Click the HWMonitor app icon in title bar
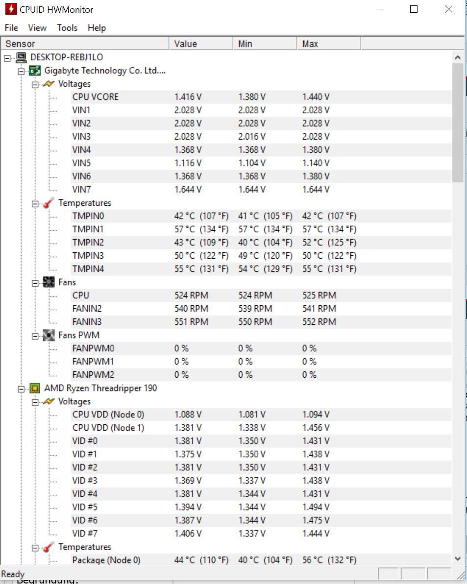Image resolution: width=467 pixels, height=584 pixels. [11, 9]
